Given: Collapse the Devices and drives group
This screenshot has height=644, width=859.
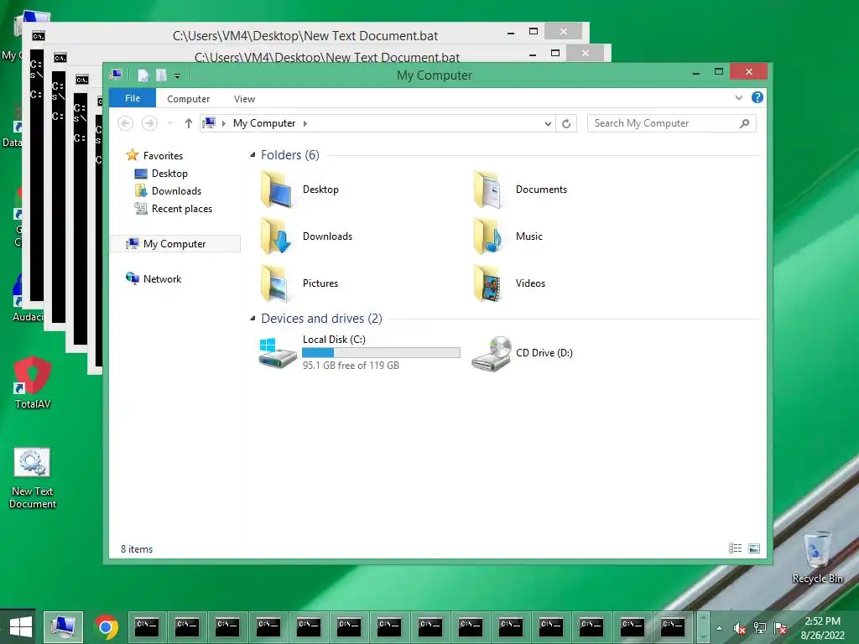Looking at the screenshot, I should tap(252, 318).
